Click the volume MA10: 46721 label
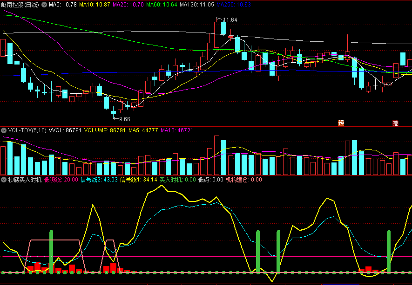The width and height of the screenshot is (412, 285). click(177, 130)
